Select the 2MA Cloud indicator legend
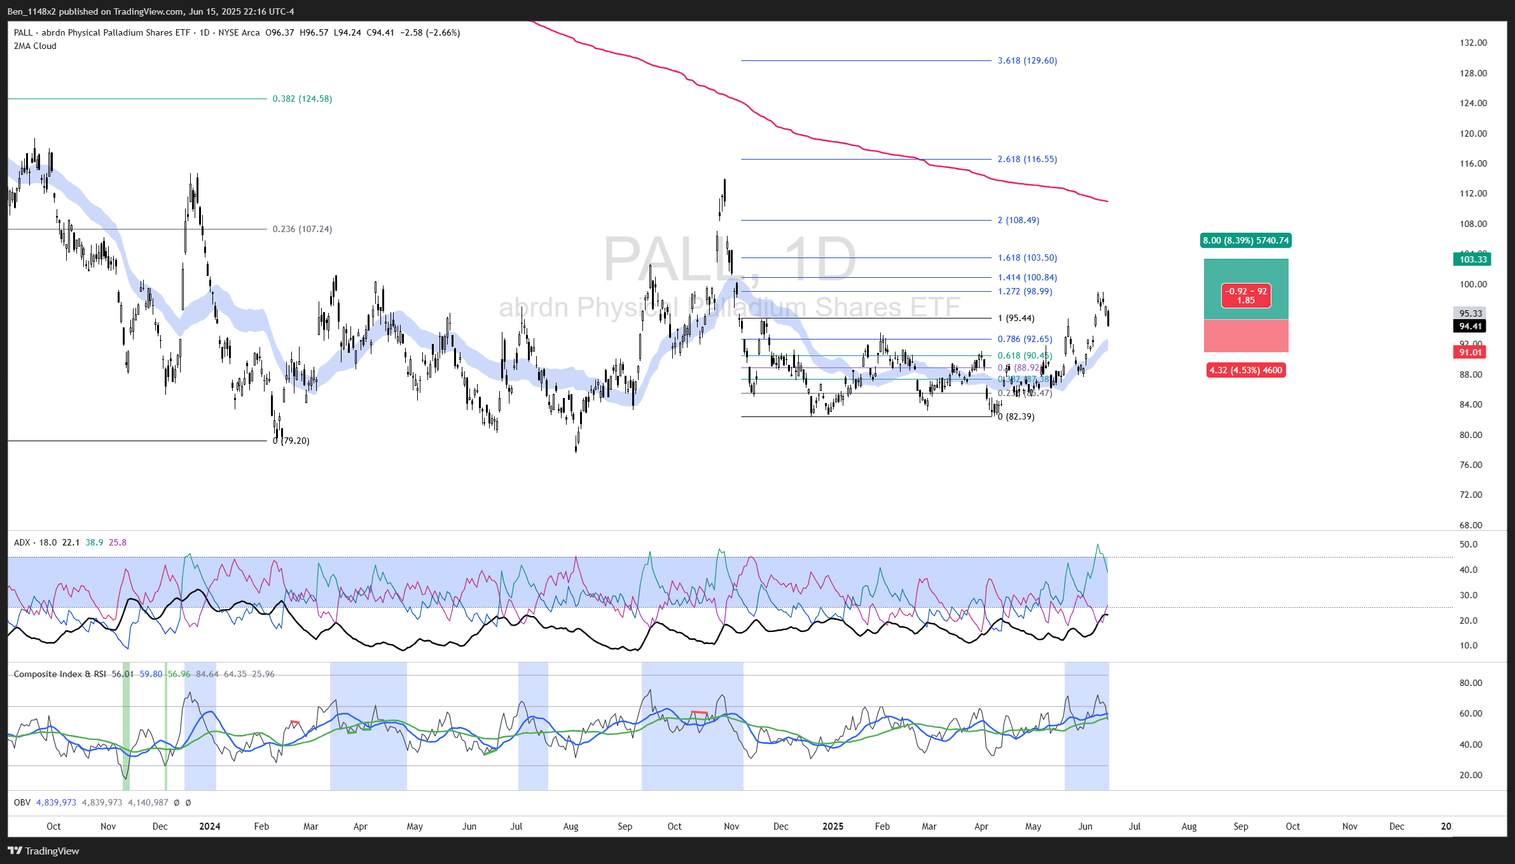The image size is (1515, 864). click(35, 46)
